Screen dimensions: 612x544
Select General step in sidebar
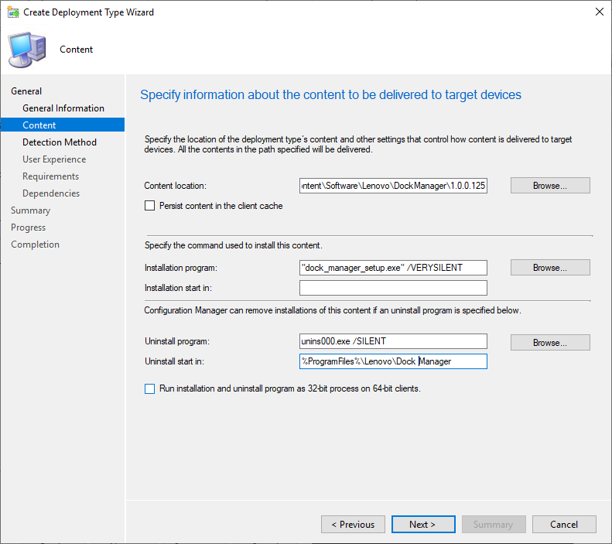point(26,91)
